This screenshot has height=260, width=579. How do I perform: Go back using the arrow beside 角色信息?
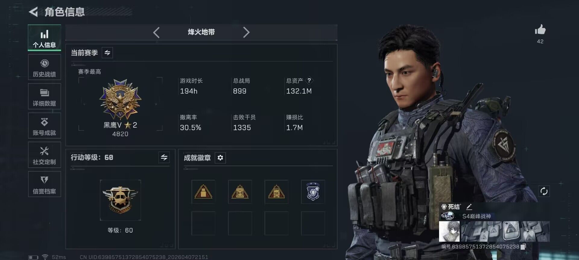pyautogui.click(x=33, y=12)
